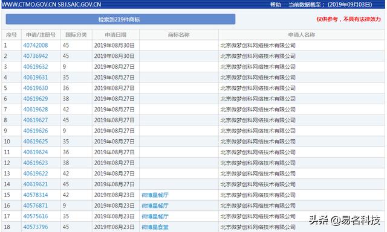This screenshot has width=387, height=232.
Task: Select class 42 in row 13
Action: click(x=66, y=174)
